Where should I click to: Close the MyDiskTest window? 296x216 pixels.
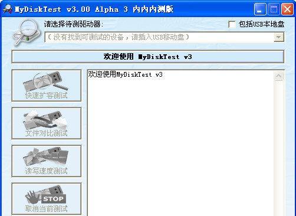tap(287, 9)
